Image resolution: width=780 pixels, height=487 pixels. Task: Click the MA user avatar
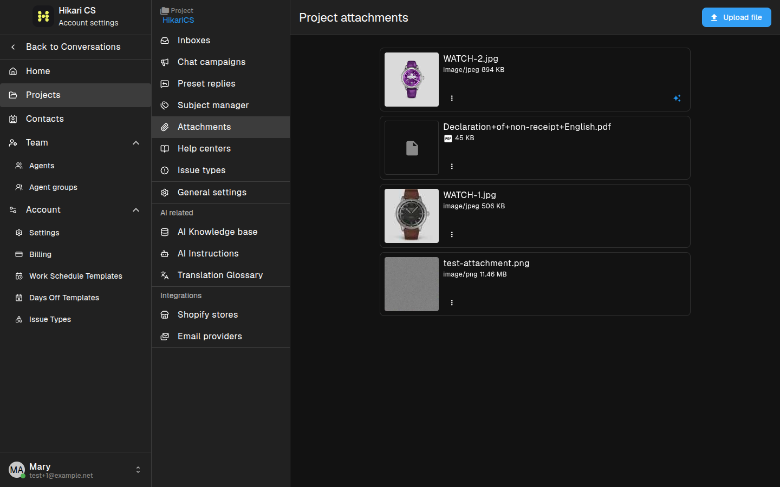[x=17, y=470]
